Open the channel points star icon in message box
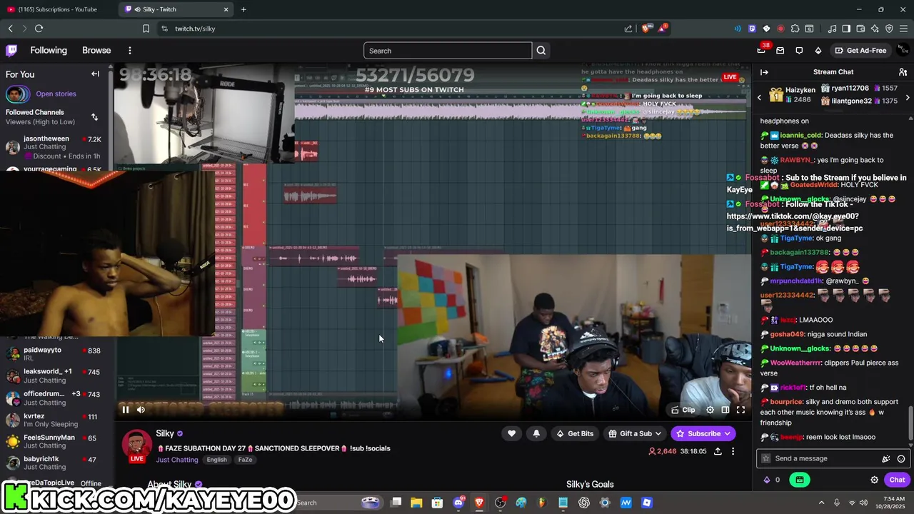The width and height of the screenshot is (914, 514). 766,459
